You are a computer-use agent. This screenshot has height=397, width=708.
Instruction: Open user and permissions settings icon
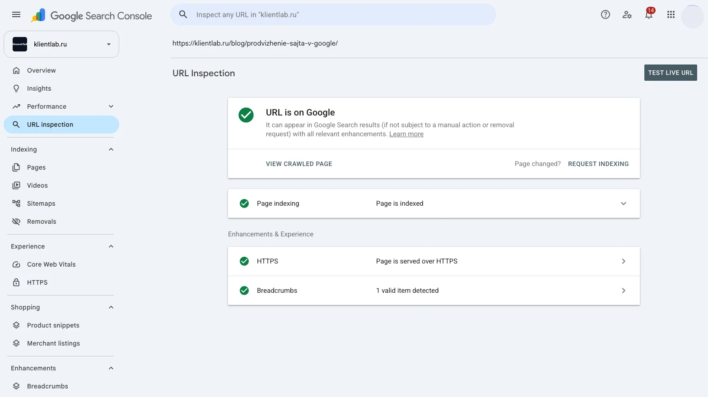click(627, 14)
